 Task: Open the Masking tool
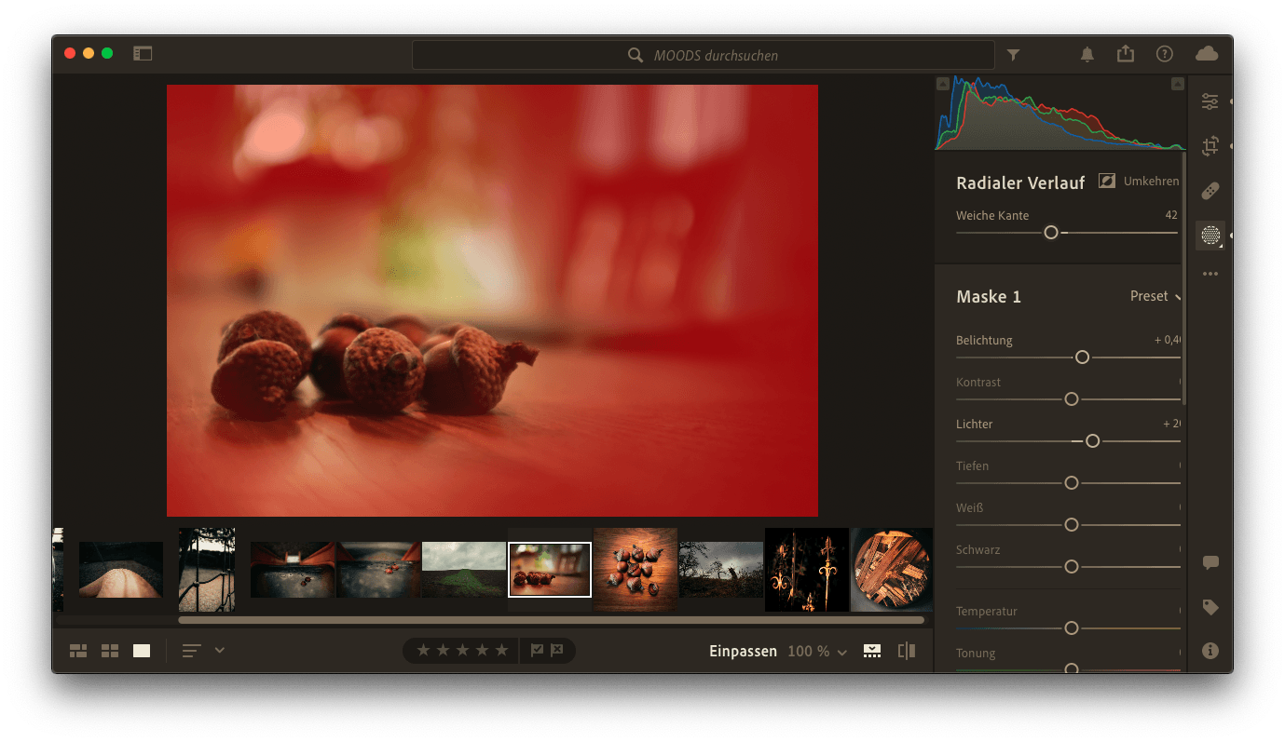pos(1210,236)
